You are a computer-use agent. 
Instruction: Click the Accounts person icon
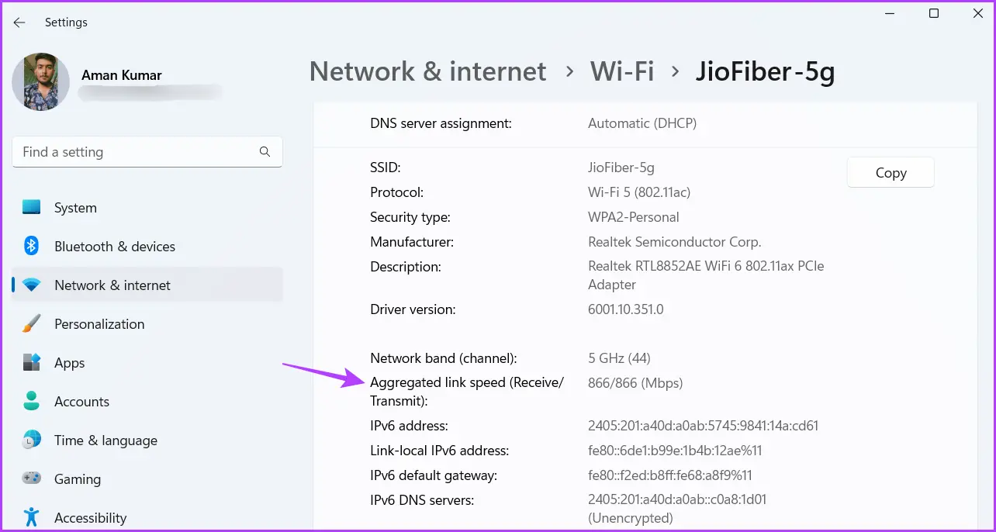(x=31, y=402)
